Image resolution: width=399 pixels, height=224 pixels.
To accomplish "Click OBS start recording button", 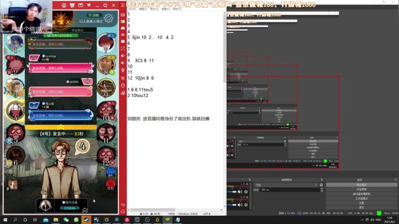I will tap(361, 190).
